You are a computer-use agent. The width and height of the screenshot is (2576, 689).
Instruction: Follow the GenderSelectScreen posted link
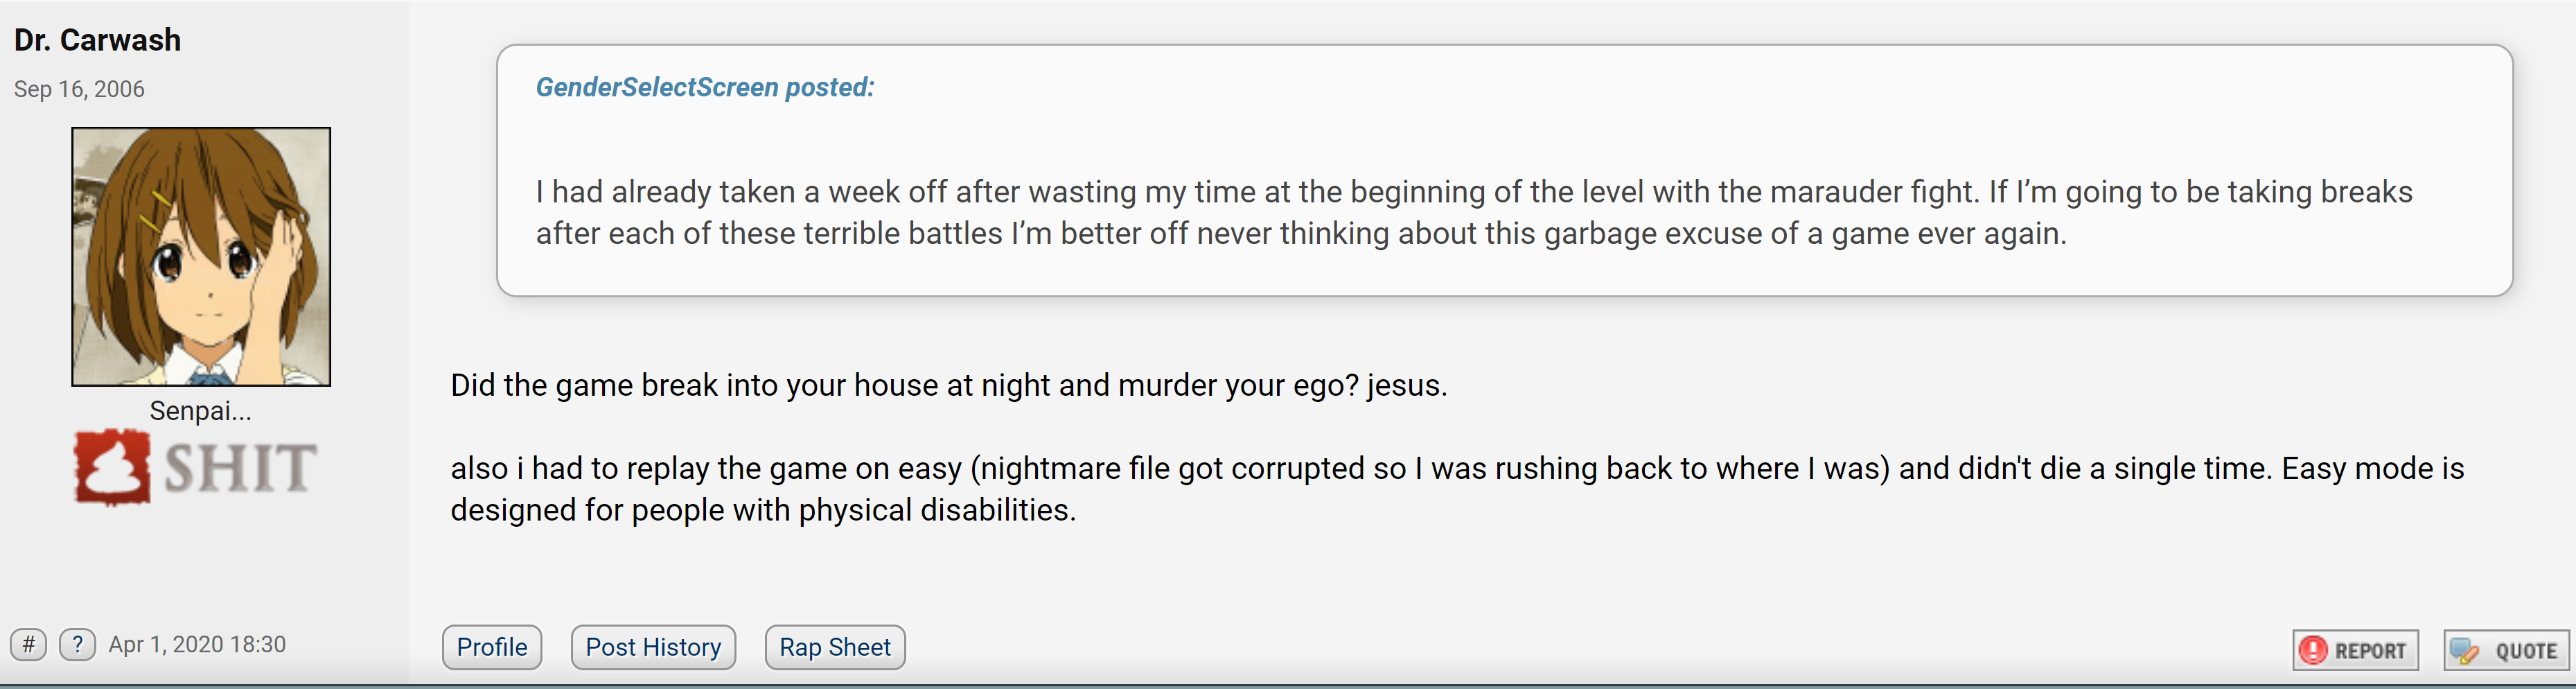[705, 87]
